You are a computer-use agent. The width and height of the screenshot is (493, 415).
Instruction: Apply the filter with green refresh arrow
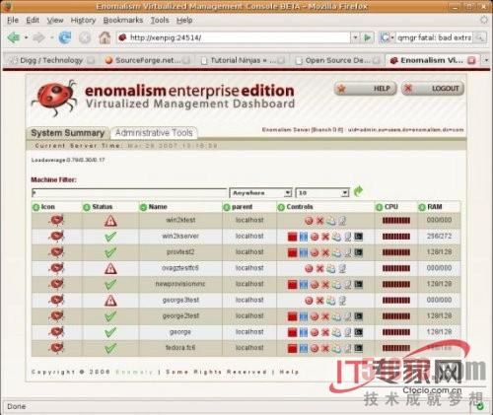(x=358, y=191)
